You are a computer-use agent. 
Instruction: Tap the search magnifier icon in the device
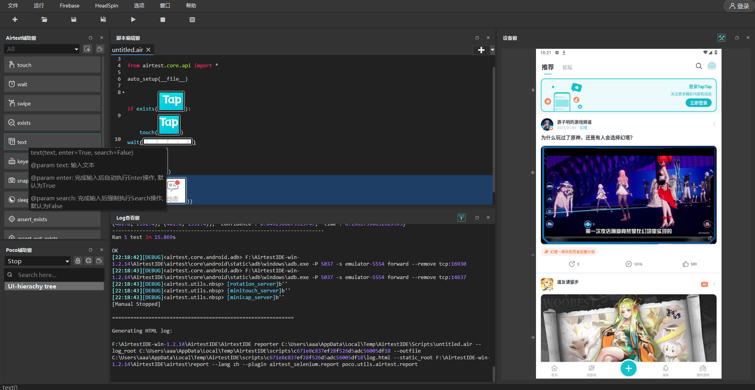coord(699,66)
